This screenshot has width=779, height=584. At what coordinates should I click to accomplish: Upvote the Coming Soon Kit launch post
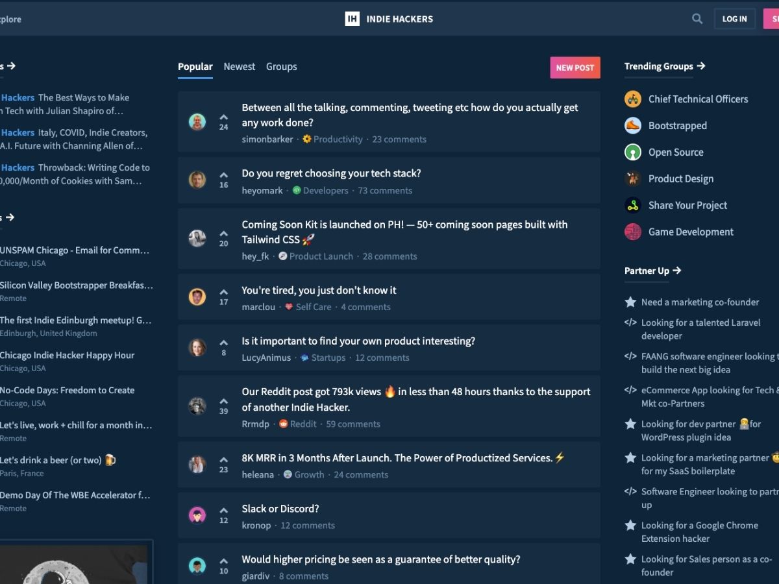click(x=223, y=234)
